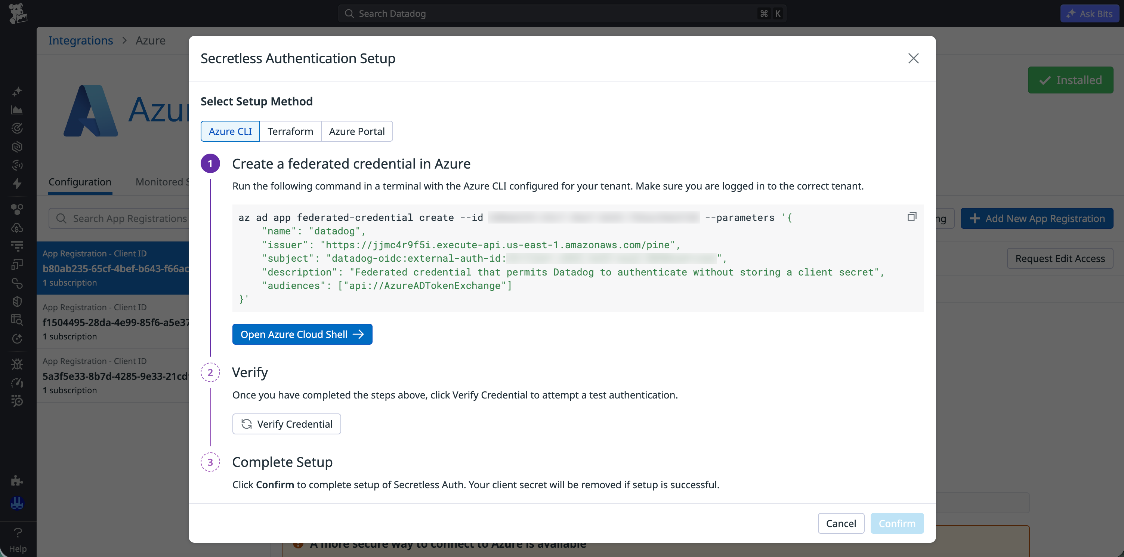Viewport: 1124px width, 557px height.
Task: Open the sparkle icon in left sidebar
Action: 17,92
